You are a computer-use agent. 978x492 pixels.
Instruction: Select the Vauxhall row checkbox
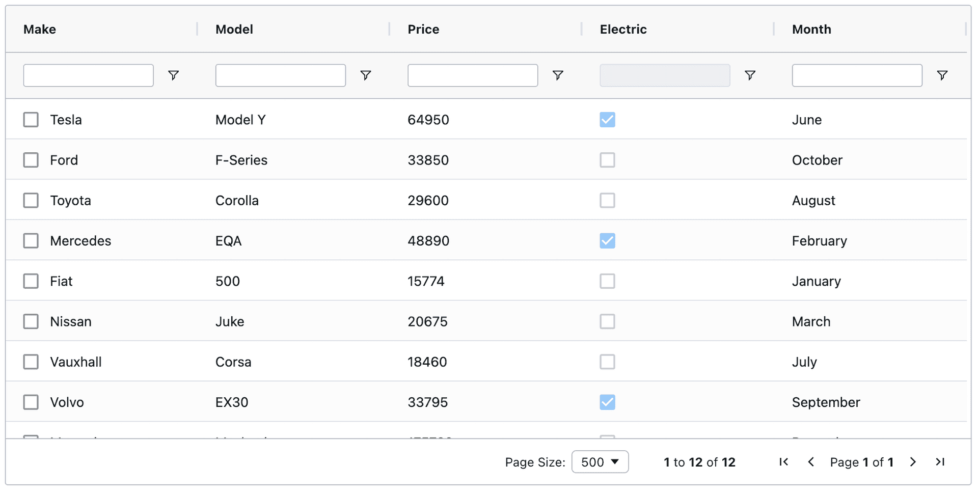pyautogui.click(x=31, y=362)
